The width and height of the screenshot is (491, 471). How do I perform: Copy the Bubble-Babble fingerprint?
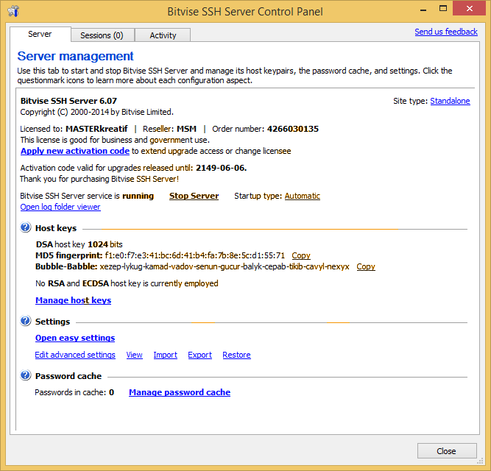coord(366,266)
